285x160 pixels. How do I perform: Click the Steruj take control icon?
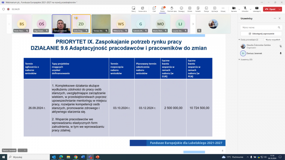click(x=133, y=9)
